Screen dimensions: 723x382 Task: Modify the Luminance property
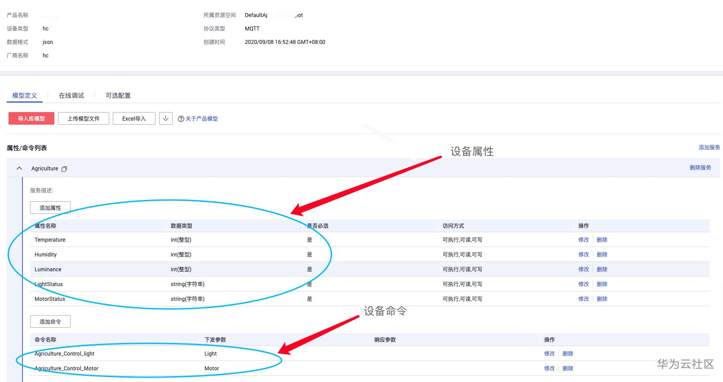click(x=584, y=269)
